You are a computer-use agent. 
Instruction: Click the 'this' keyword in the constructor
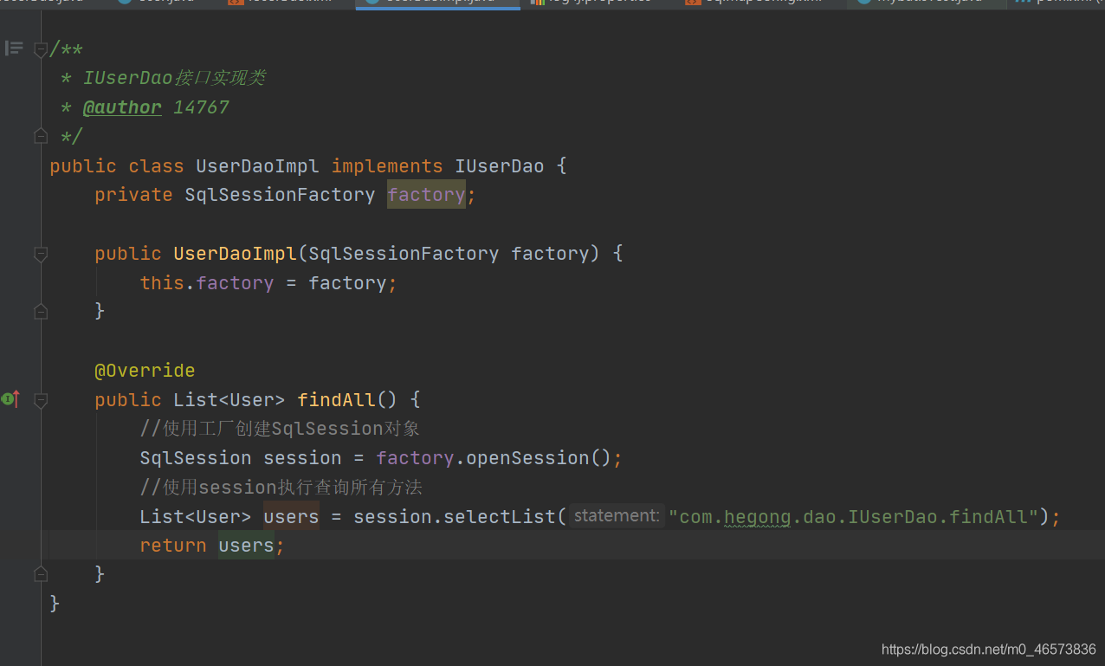[x=162, y=283]
